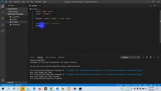Image resolution: width=161 pixels, height=91 pixels.
Task: Open Sublime Text from the taskbar
Action: [46, 89]
